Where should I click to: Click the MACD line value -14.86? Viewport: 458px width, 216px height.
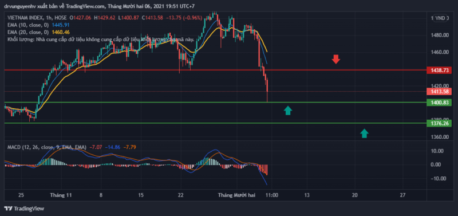point(112,147)
